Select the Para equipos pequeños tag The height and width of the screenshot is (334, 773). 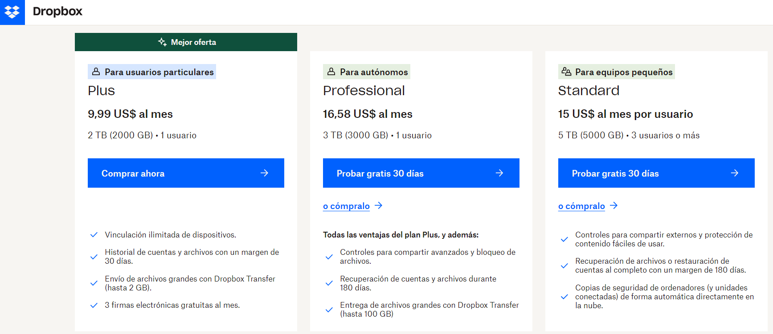(x=617, y=72)
